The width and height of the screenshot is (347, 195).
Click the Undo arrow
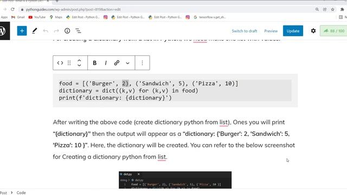pos(46,31)
